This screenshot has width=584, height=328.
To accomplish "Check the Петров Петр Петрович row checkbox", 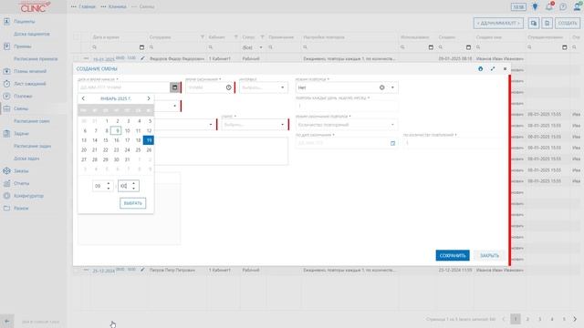I will click(77, 270).
